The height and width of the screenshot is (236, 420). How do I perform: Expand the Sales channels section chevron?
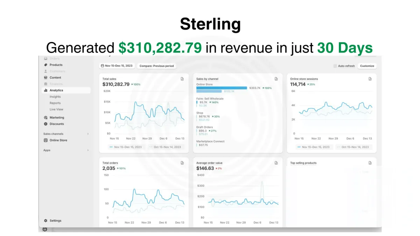[88, 134]
